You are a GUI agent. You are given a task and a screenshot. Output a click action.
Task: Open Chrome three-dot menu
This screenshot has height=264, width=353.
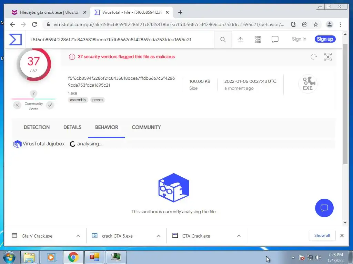coord(341,24)
